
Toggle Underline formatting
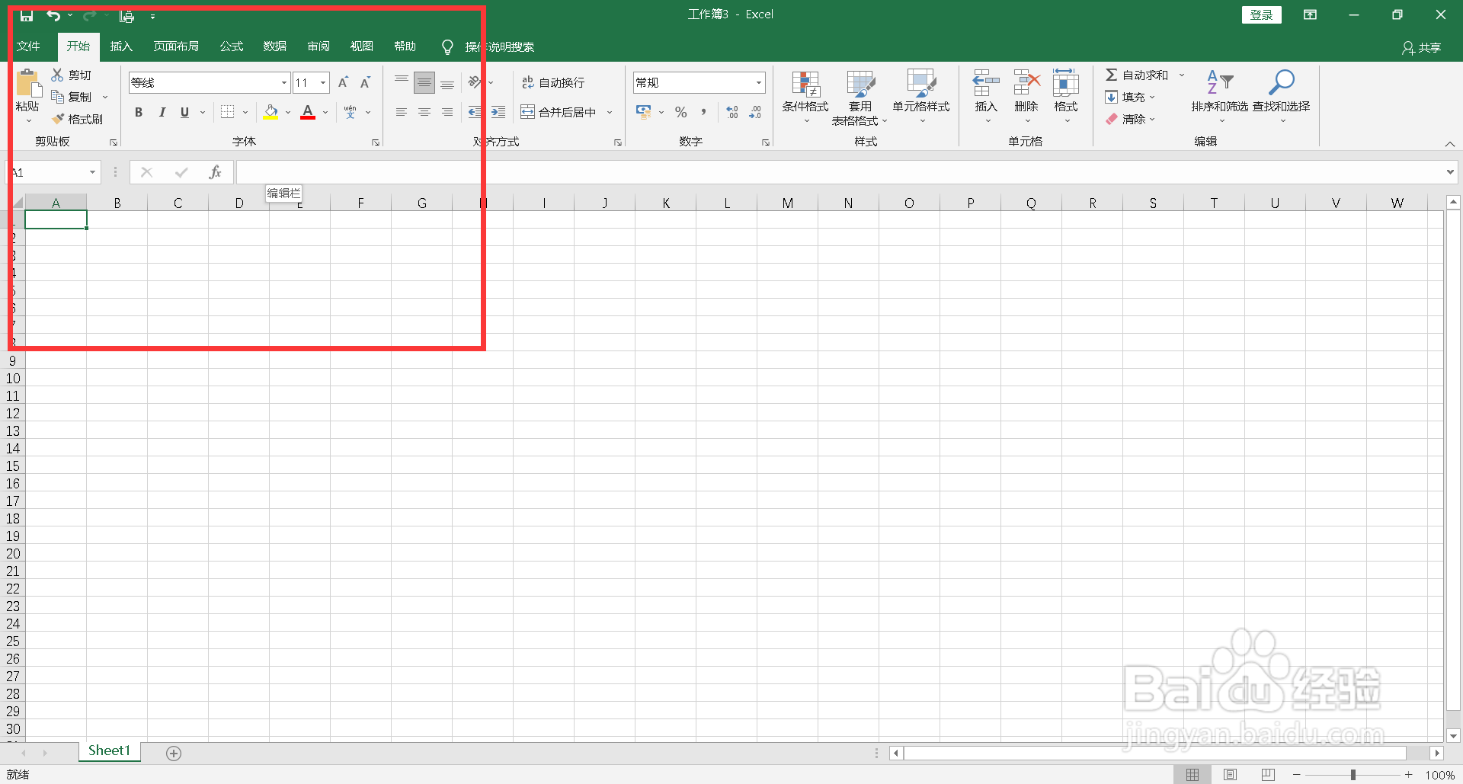coord(184,112)
